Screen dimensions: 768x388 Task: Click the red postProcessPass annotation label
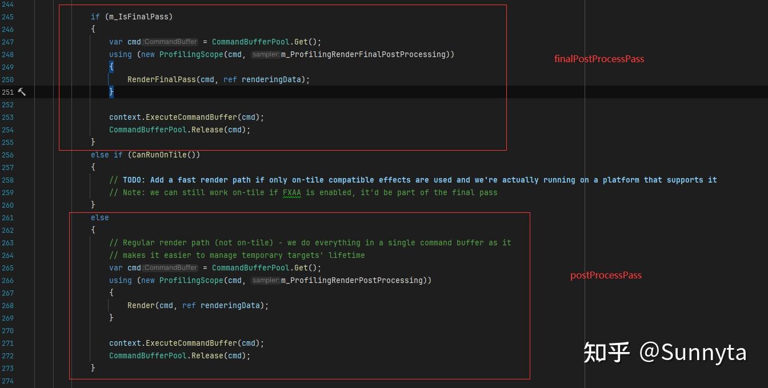point(606,275)
